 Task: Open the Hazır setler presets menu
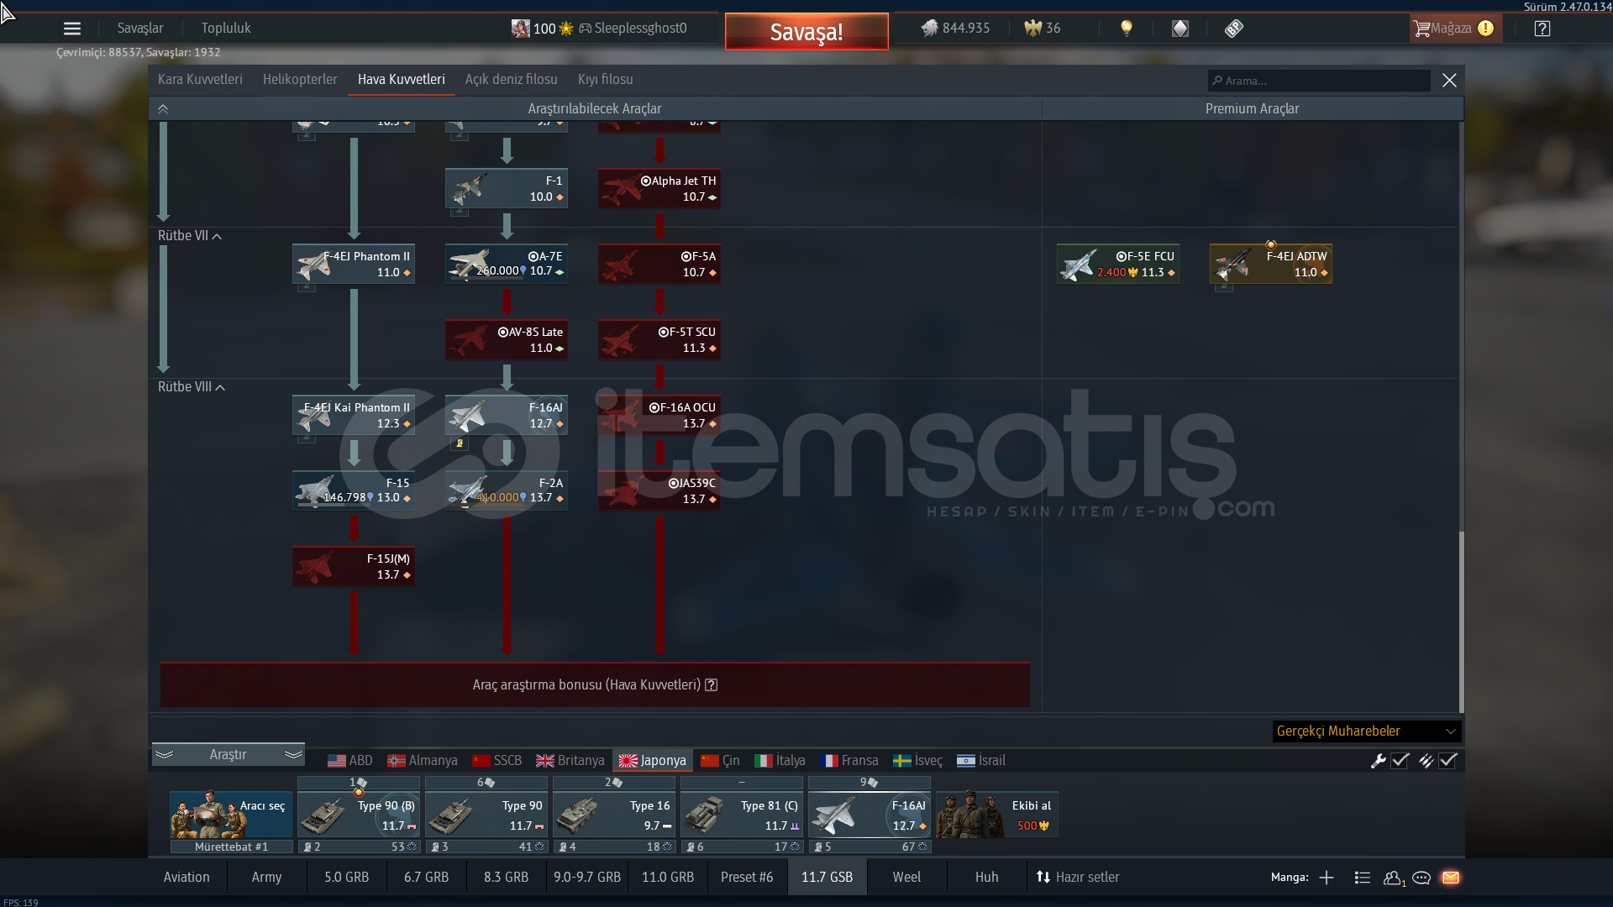tap(1078, 878)
